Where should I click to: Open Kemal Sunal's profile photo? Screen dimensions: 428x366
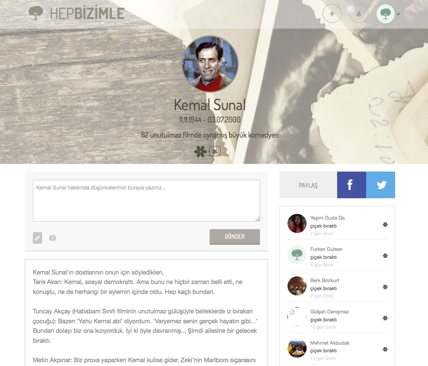click(x=210, y=64)
